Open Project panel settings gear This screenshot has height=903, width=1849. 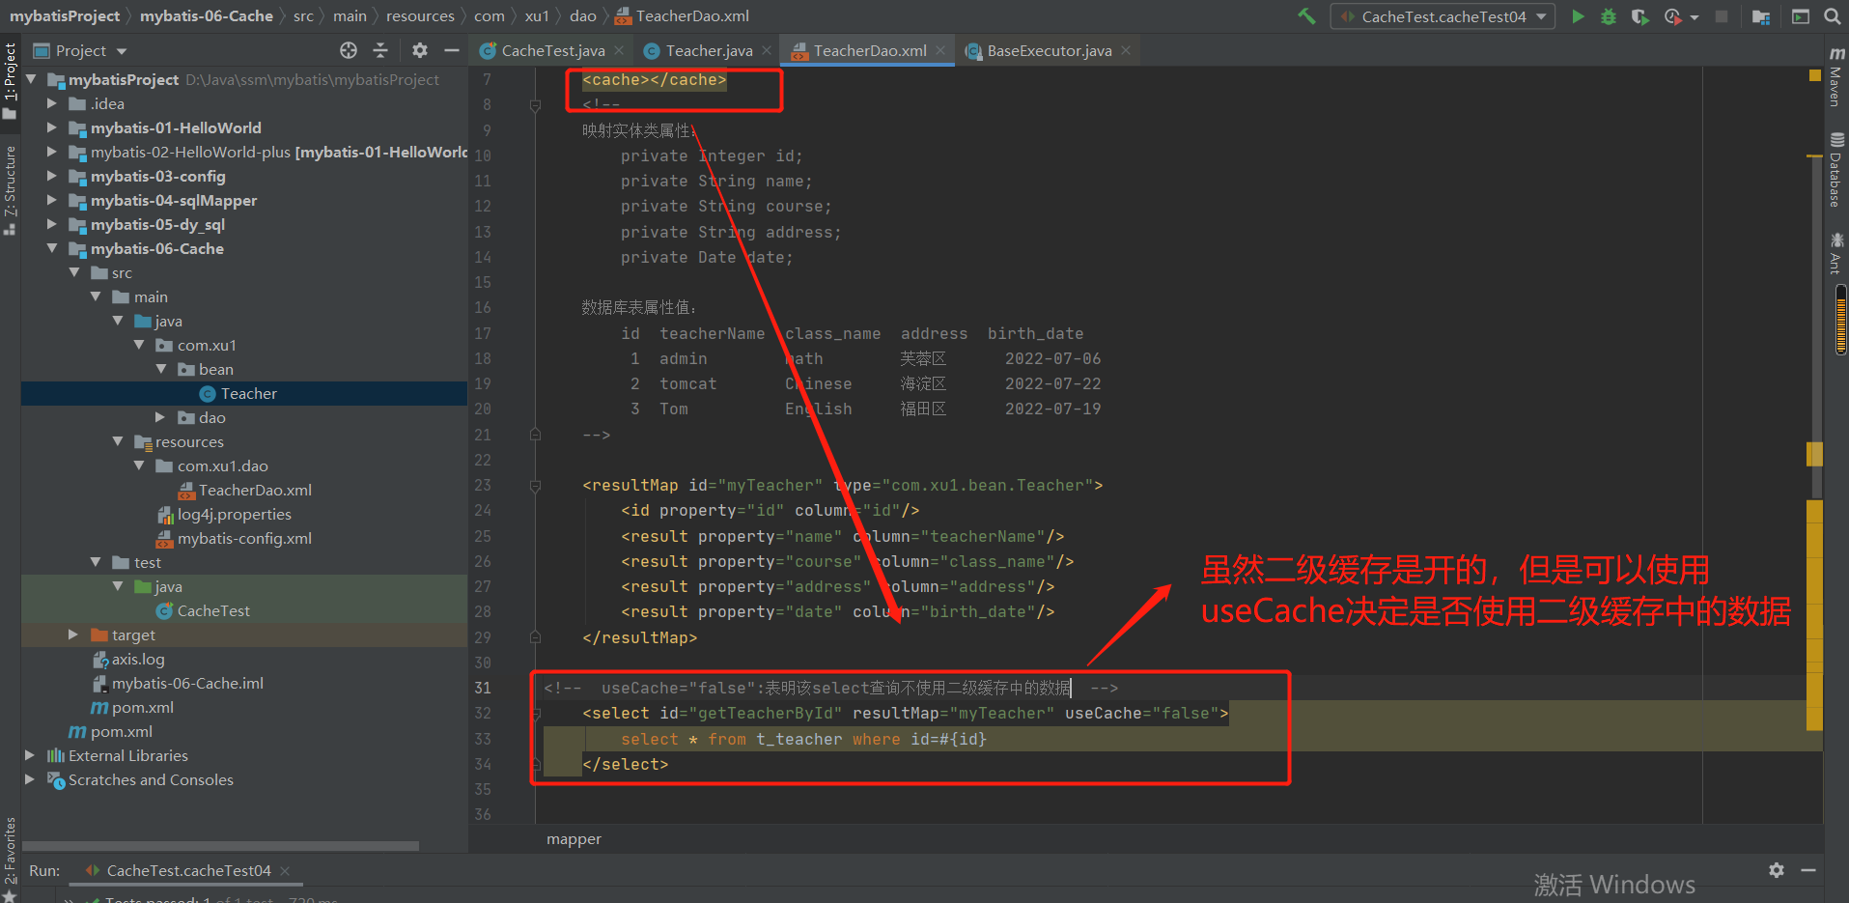pos(420,50)
